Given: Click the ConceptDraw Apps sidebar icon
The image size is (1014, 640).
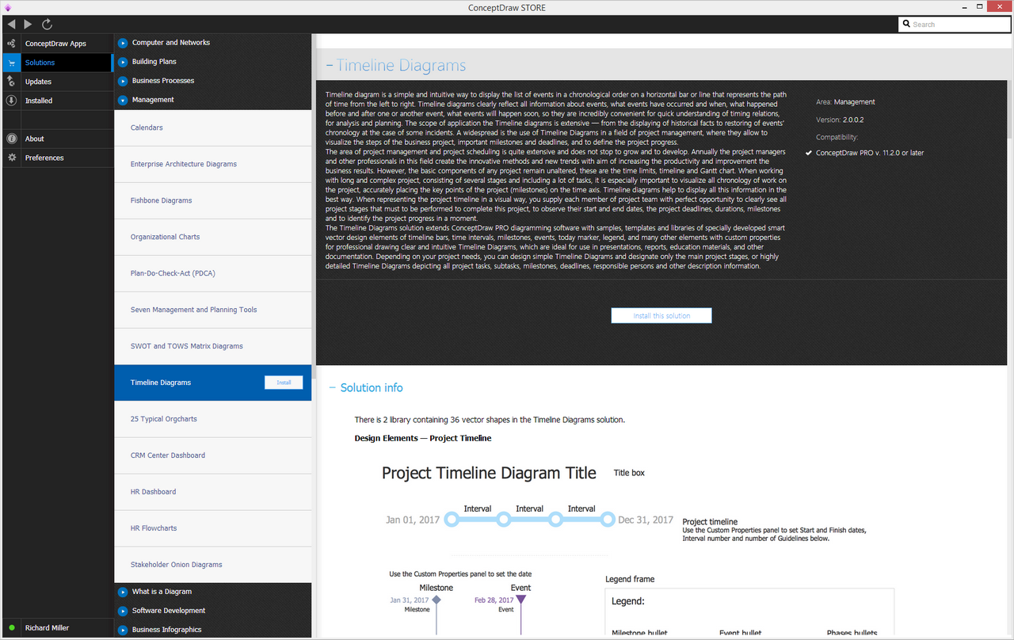Looking at the screenshot, I should pyautogui.click(x=11, y=44).
